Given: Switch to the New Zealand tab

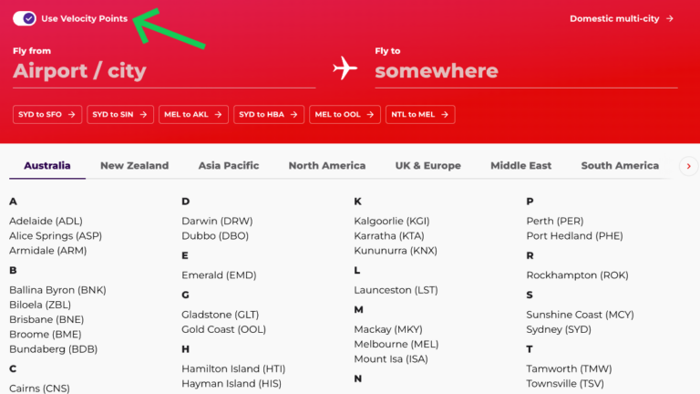Looking at the screenshot, I should click(x=134, y=166).
